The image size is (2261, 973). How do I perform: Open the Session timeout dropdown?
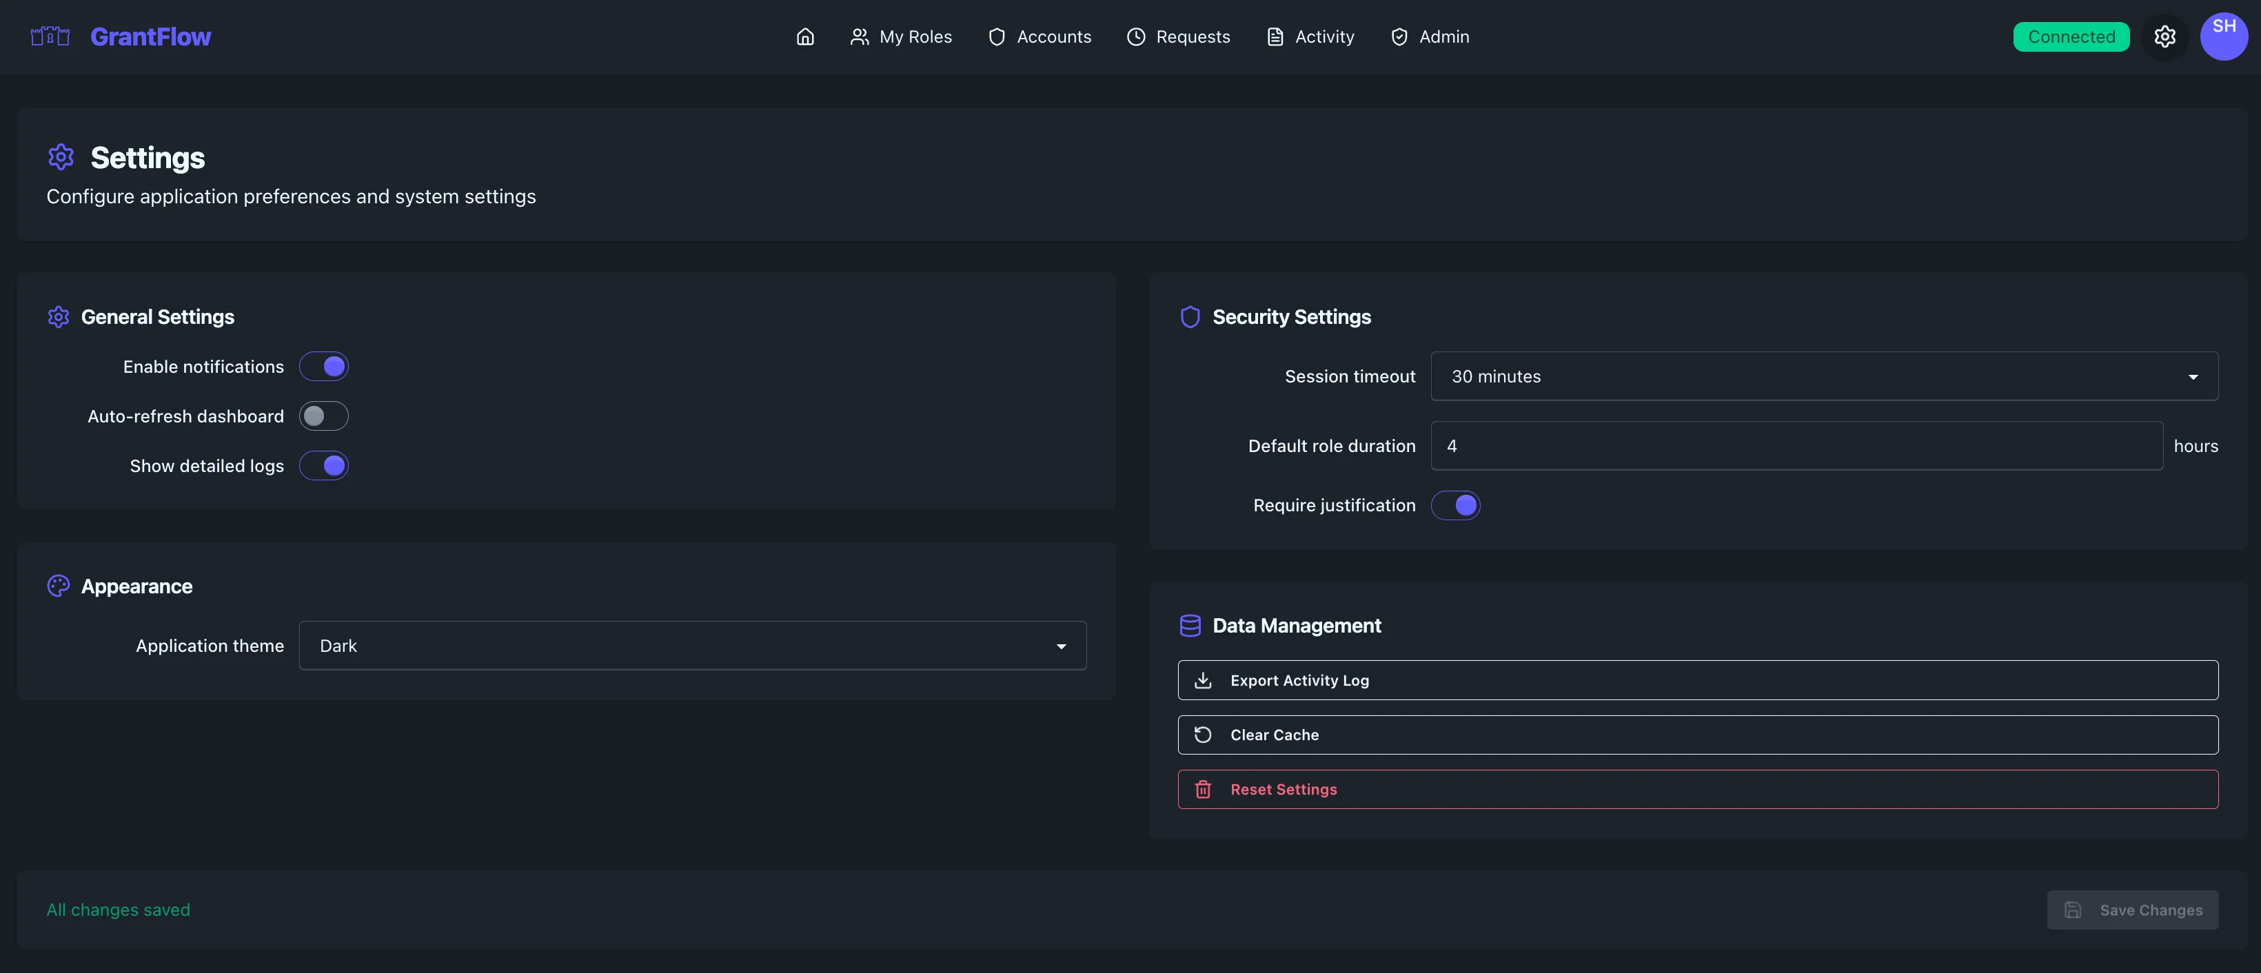pyautogui.click(x=1824, y=376)
